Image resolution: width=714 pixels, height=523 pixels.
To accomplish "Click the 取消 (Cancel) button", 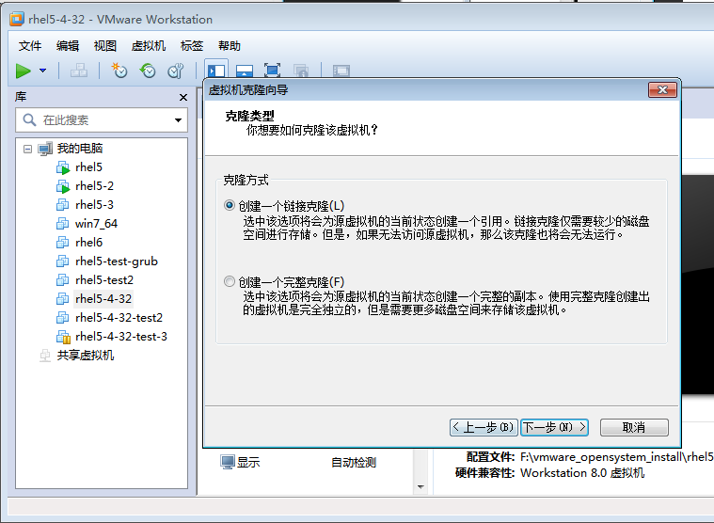I will tap(634, 427).
